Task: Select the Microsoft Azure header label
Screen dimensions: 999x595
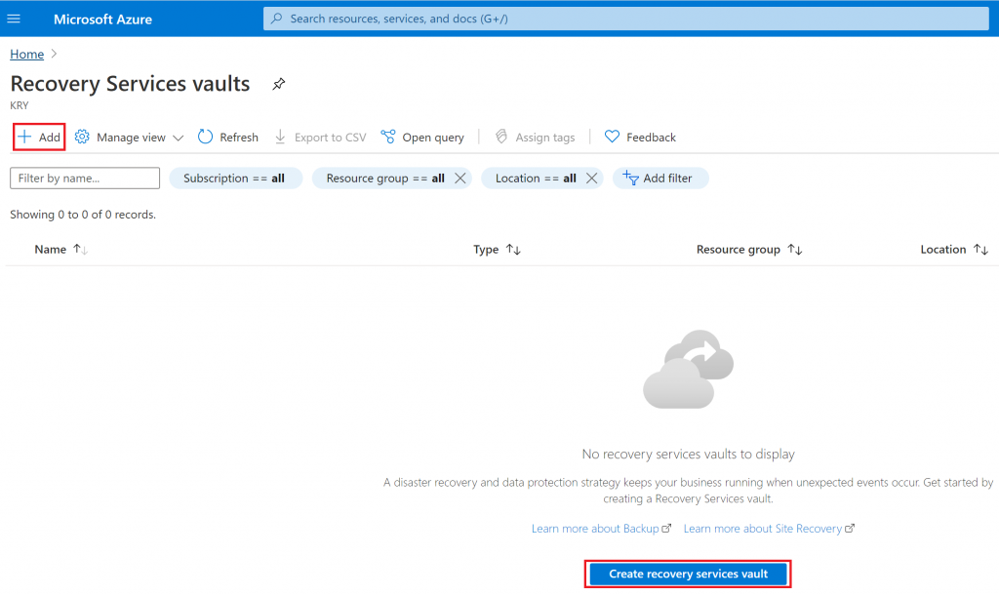Action: (x=102, y=19)
